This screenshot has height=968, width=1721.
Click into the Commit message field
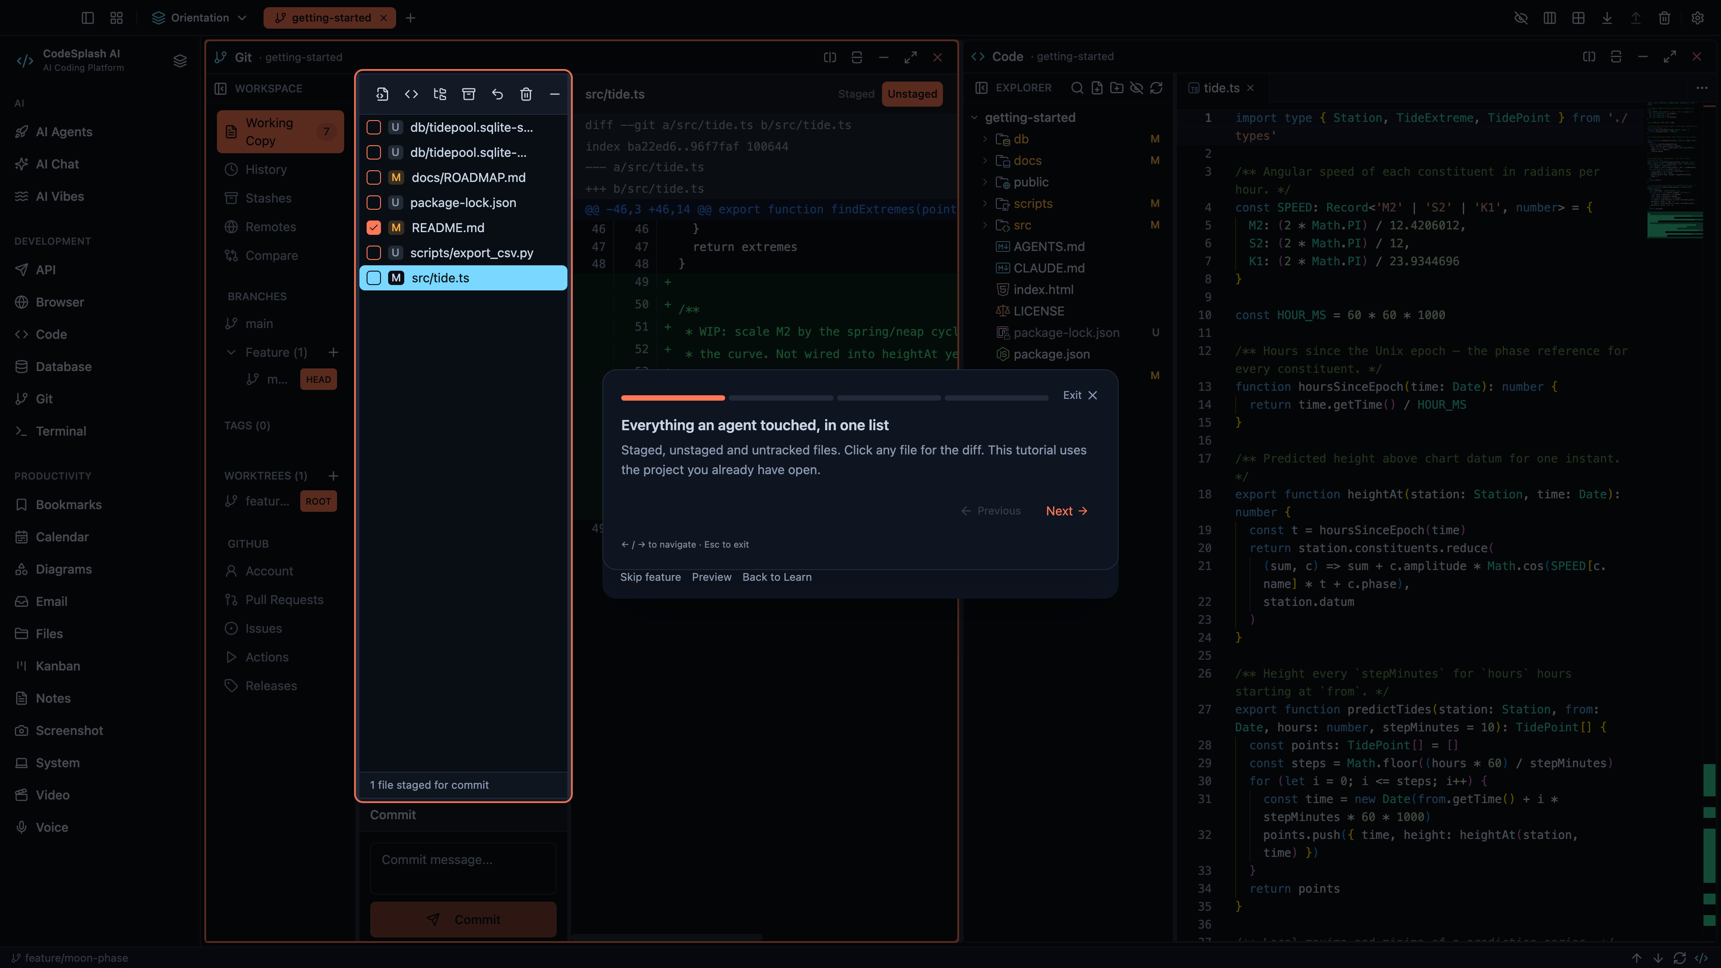click(x=463, y=869)
